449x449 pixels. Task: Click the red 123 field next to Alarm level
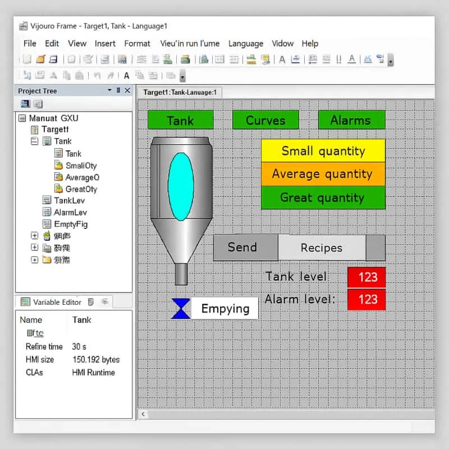[x=366, y=300]
